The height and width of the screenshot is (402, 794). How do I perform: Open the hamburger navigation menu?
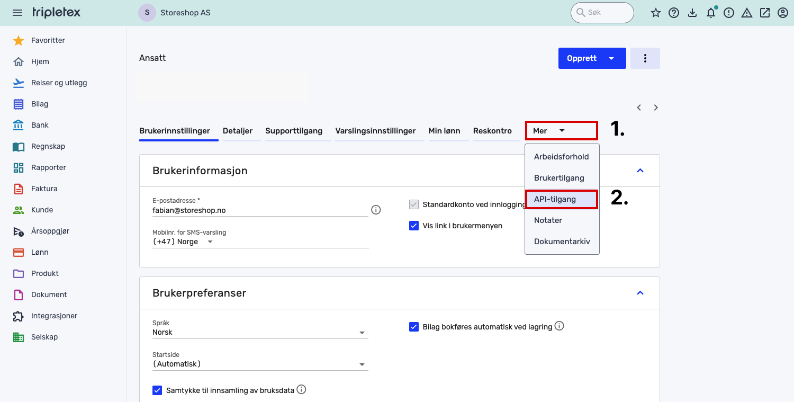17,13
